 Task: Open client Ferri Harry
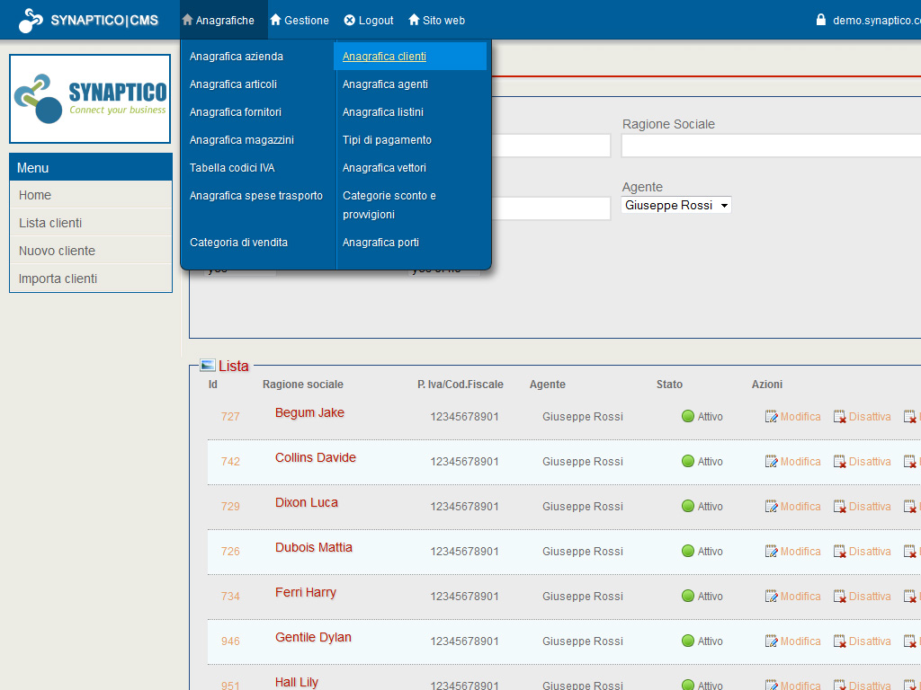306,593
